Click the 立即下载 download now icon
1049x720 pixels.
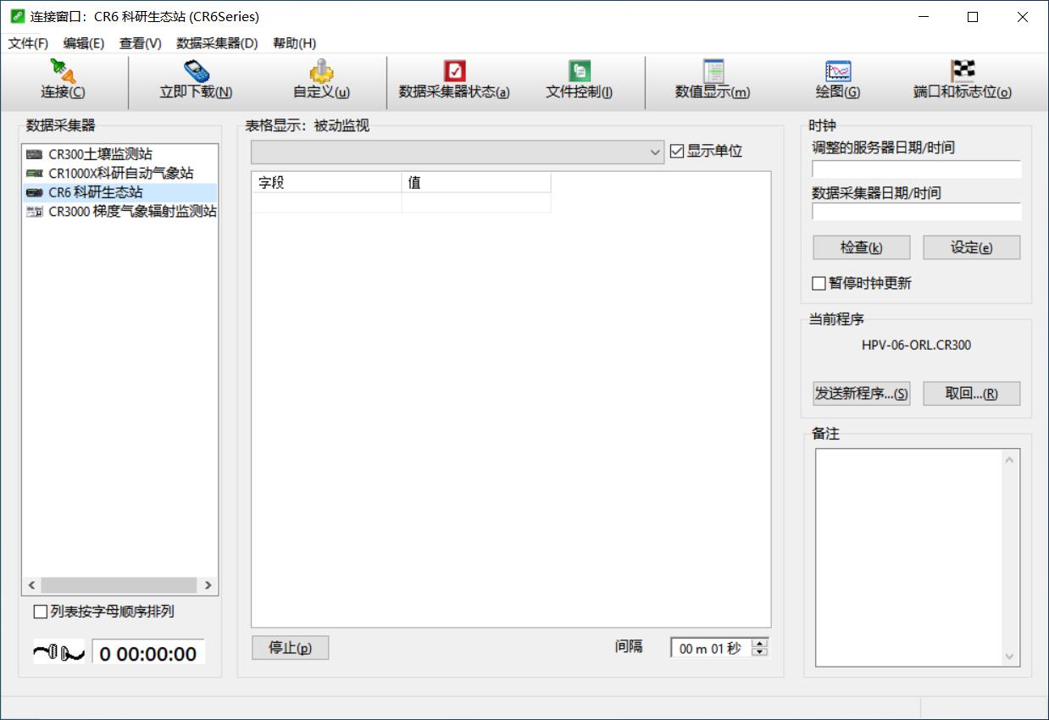196,72
